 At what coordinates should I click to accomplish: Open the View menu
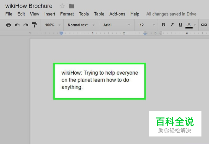[34, 14]
